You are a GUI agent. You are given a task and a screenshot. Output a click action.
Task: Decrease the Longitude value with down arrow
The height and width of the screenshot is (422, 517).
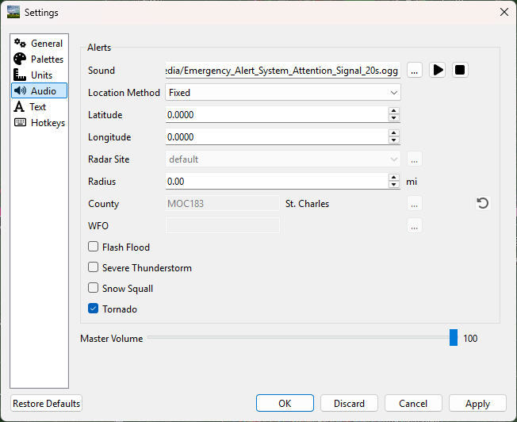click(x=393, y=140)
